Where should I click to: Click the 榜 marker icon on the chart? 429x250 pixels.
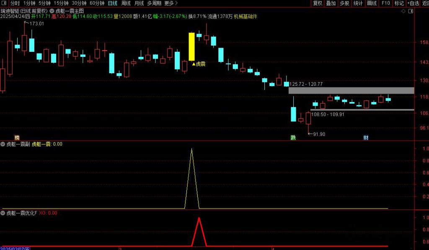pos(17,138)
